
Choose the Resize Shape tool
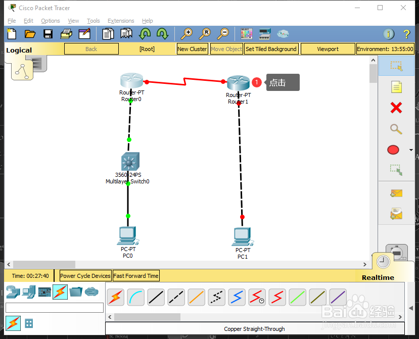396,170
